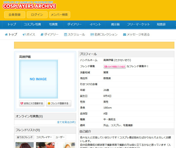Click the 男性 gender value
The image size is (176, 148).
click(x=106, y=102)
